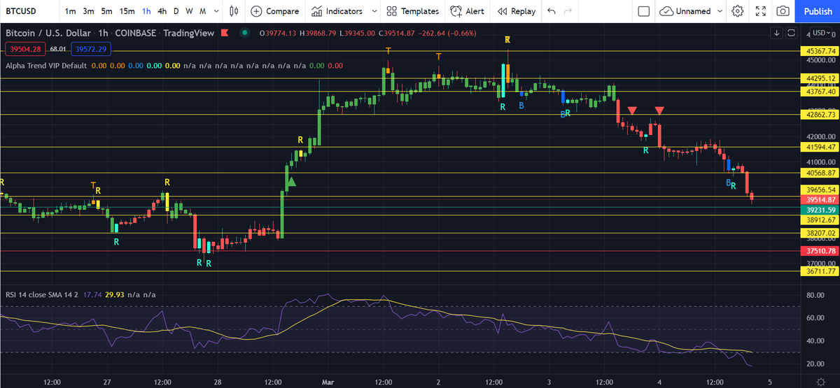840x388 pixels.
Task: Select the 1m timeframe
Action: coord(71,11)
